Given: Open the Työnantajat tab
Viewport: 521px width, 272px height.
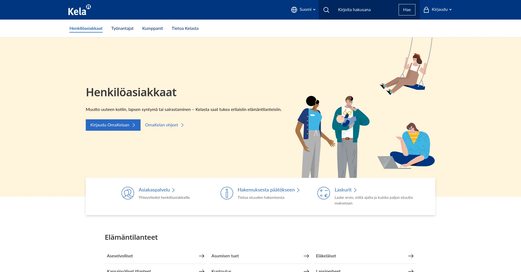Looking at the screenshot, I should click(x=122, y=28).
